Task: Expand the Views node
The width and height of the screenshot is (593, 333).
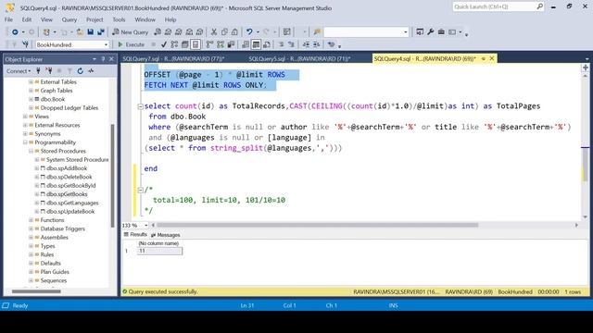Action: 25,117
